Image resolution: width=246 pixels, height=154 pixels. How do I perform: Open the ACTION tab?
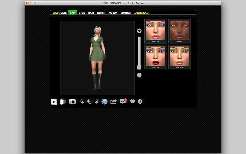(x=113, y=13)
